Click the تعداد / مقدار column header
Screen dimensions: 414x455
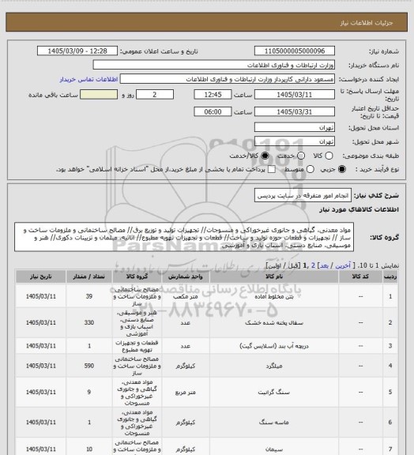click(88, 276)
